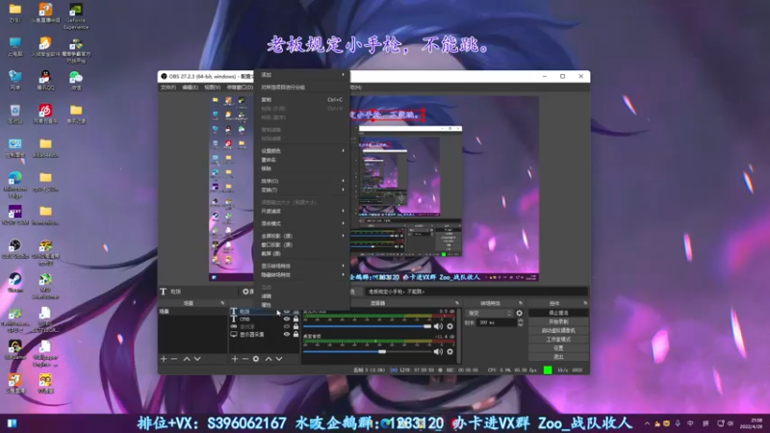Click the green streaming status square
Viewport: 770px width, 433px height.
coord(548,370)
